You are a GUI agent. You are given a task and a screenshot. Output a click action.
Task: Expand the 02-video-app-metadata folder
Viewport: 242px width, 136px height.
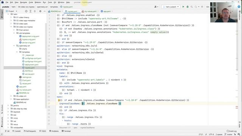click(11, 20)
